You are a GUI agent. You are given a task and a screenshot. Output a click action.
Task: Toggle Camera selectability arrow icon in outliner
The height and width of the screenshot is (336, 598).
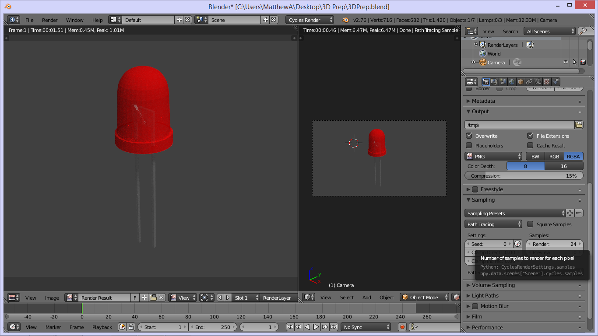point(574,62)
